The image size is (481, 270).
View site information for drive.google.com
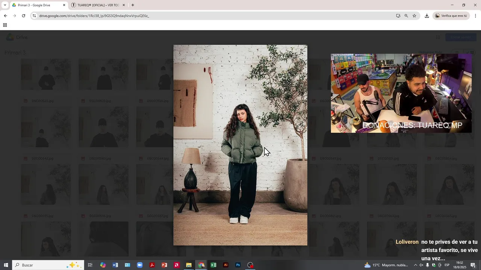(34, 16)
